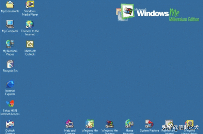
Task: Launch Internet Explorer from desktop
Action: [x=10, y=84]
